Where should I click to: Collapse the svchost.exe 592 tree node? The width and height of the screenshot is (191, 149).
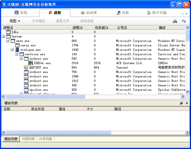coord(21,59)
